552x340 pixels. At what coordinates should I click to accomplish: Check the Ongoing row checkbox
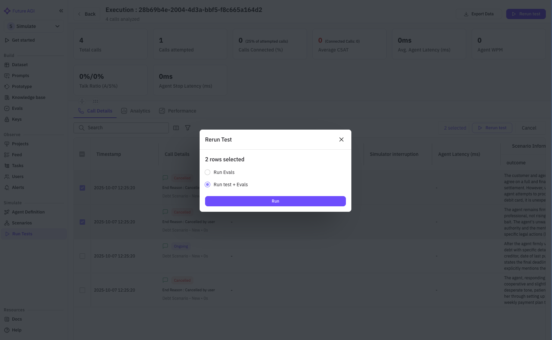[x=82, y=256]
